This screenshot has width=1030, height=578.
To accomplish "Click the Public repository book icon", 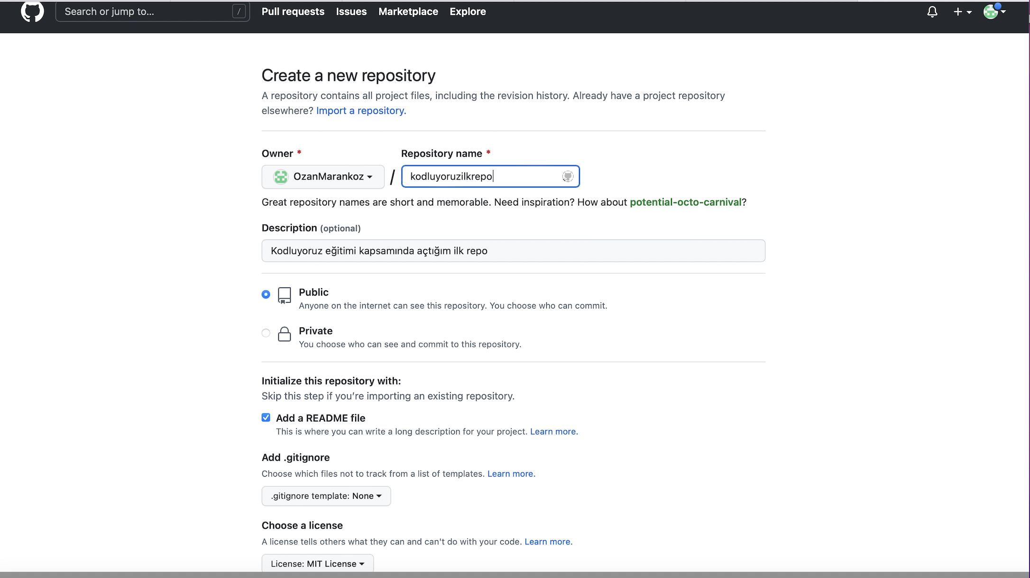I will pyautogui.click(x=285, y=296).
